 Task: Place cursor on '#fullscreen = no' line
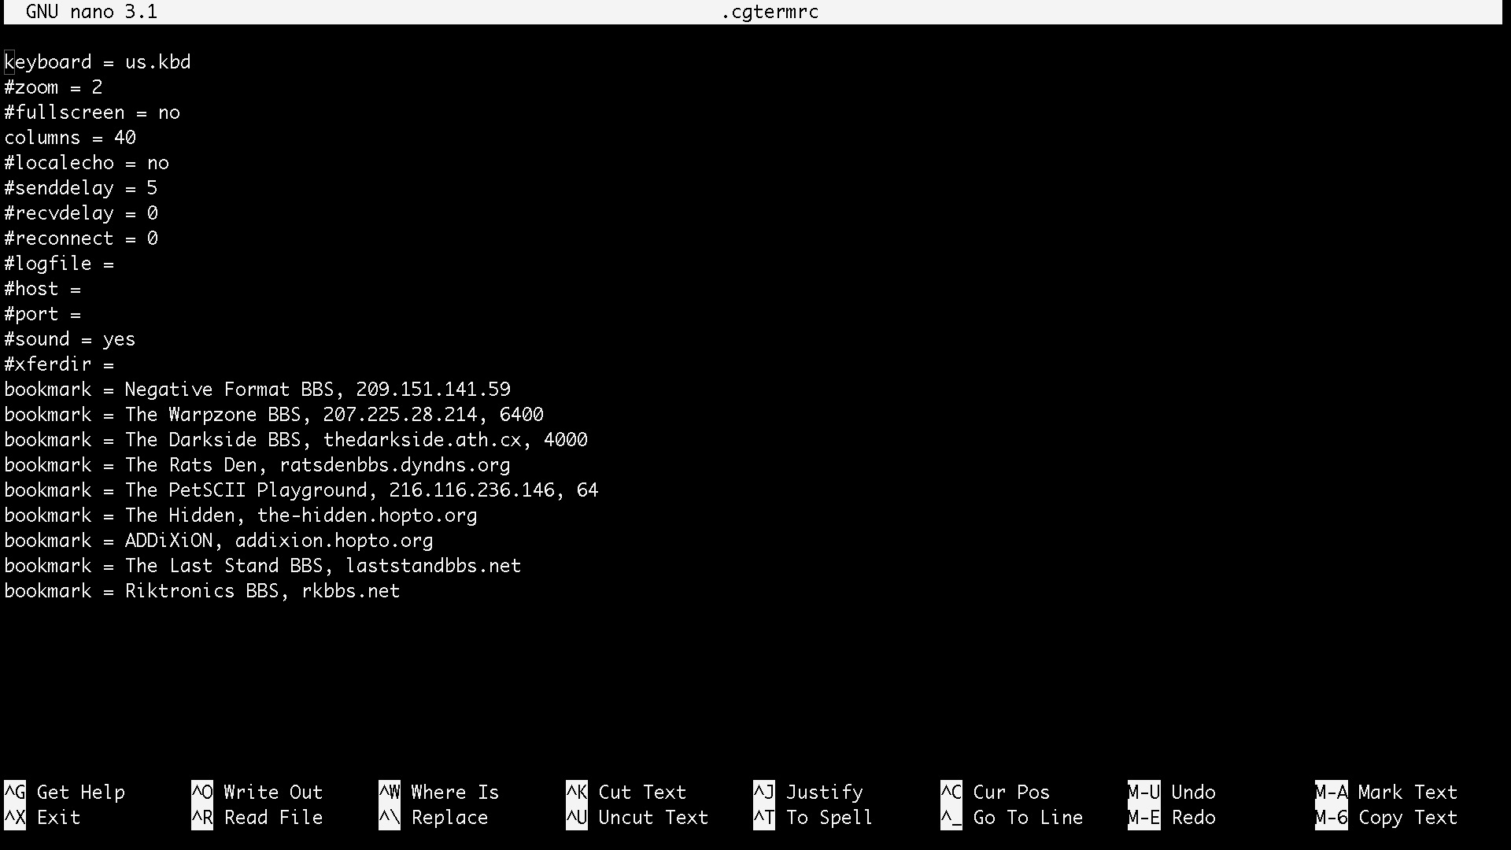point(92,113)
